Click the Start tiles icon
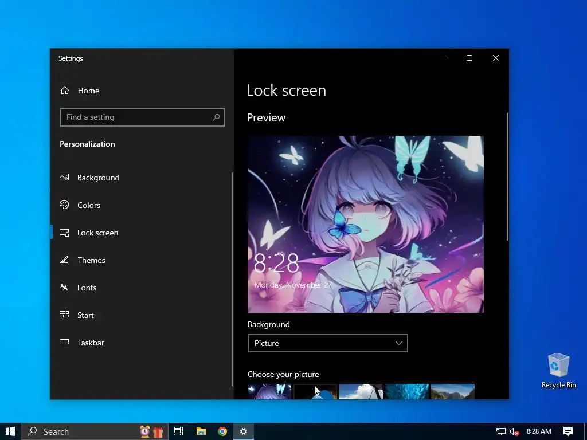This screenshot has width=587, height=440. click(x=64, y=315)
